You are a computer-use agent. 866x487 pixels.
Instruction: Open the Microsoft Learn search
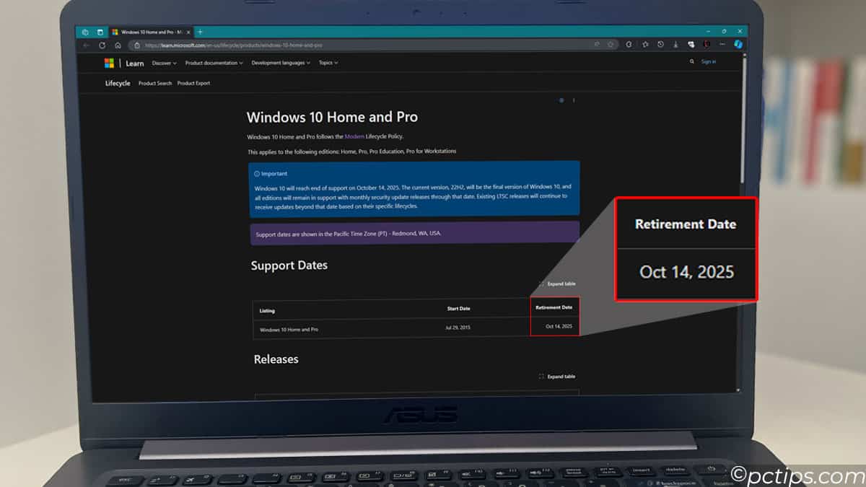pyautogui.click(x=692, y=62)
